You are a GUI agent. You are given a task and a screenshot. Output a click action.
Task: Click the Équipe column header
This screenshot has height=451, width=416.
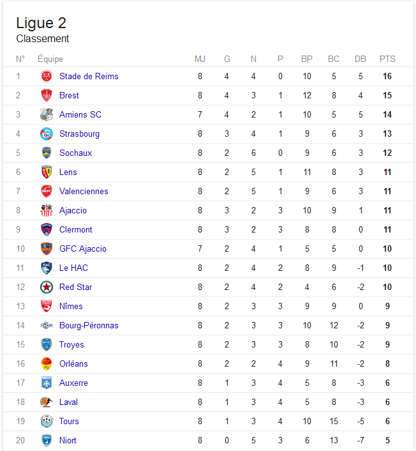pos(50,59)
